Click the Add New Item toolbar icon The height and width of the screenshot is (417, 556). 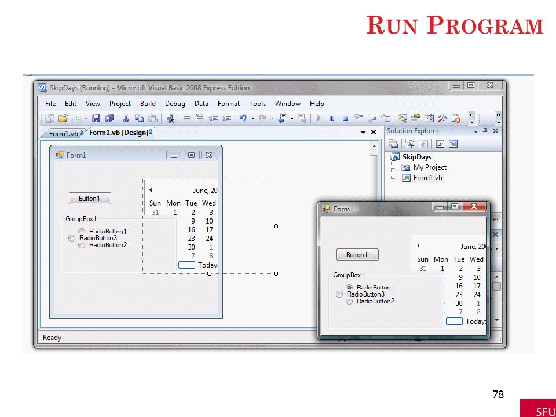[76, 118]
